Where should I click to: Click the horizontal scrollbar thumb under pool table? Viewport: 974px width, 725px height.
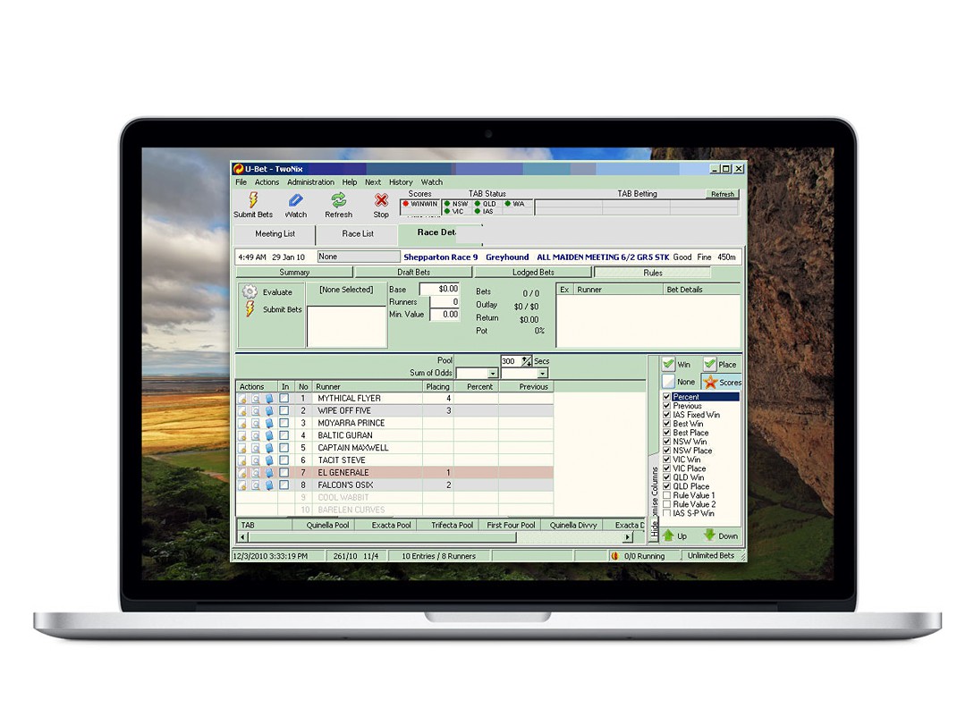tap(382, 537)
